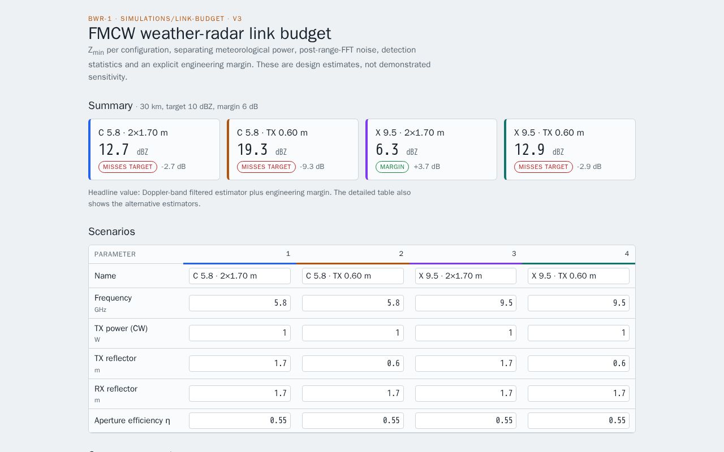
Task: Click TX power field for scenario 1
Action: click(240, 333)
